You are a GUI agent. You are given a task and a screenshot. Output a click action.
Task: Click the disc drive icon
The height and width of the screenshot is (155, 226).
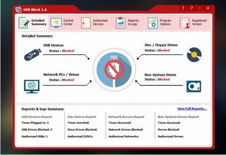[194, 54]
